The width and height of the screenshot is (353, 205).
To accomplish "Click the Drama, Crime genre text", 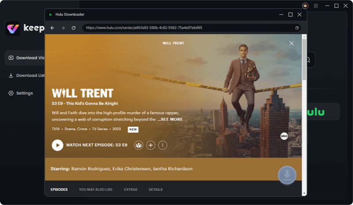I will (76, 129).
